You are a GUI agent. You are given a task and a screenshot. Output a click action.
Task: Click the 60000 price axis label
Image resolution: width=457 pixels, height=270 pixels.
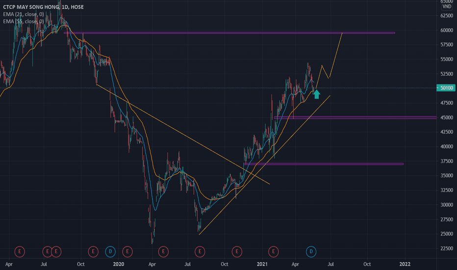point(447,30)
